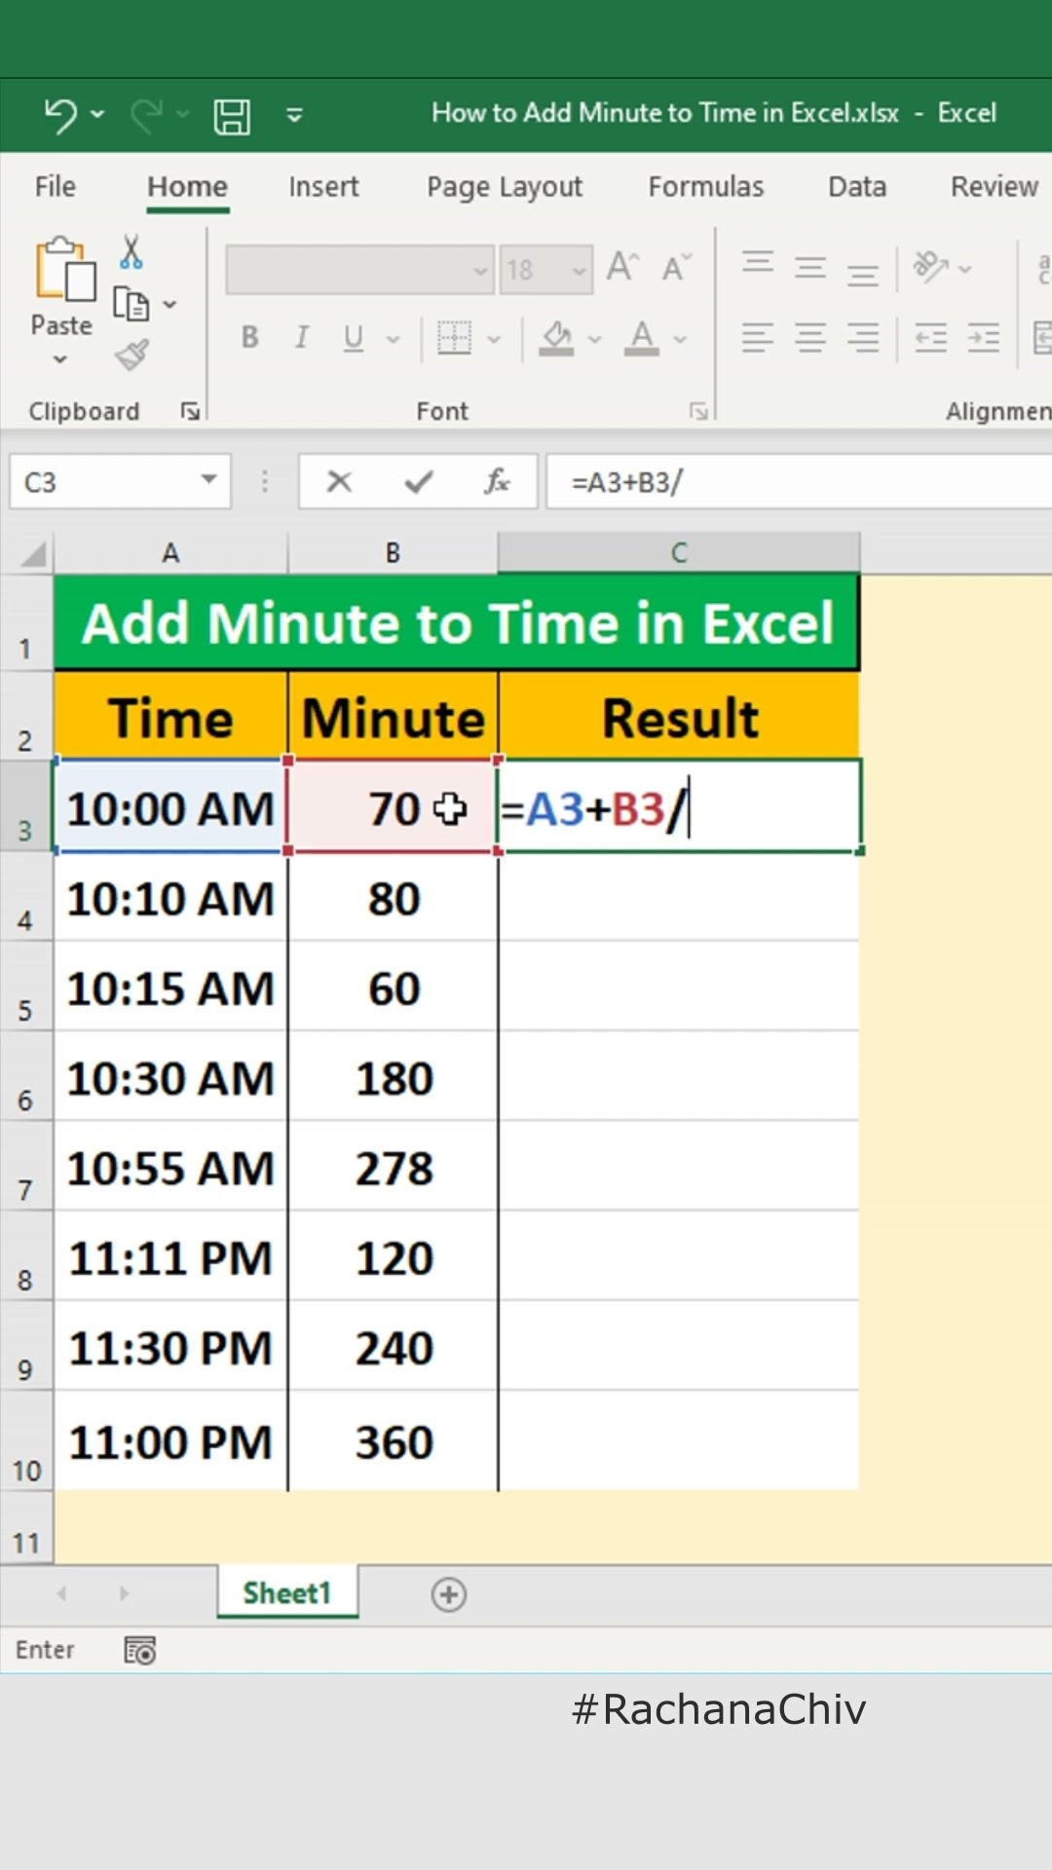Switch to the Insert ribbon tab
Image resolution: width=1052 pixels, height=1870 pixels.
pyautogui.click(x=323, y=186)
